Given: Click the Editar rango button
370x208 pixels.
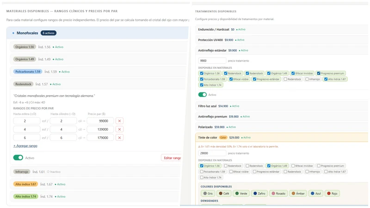Looking at the screenshot, I should (x=172, y=158).
